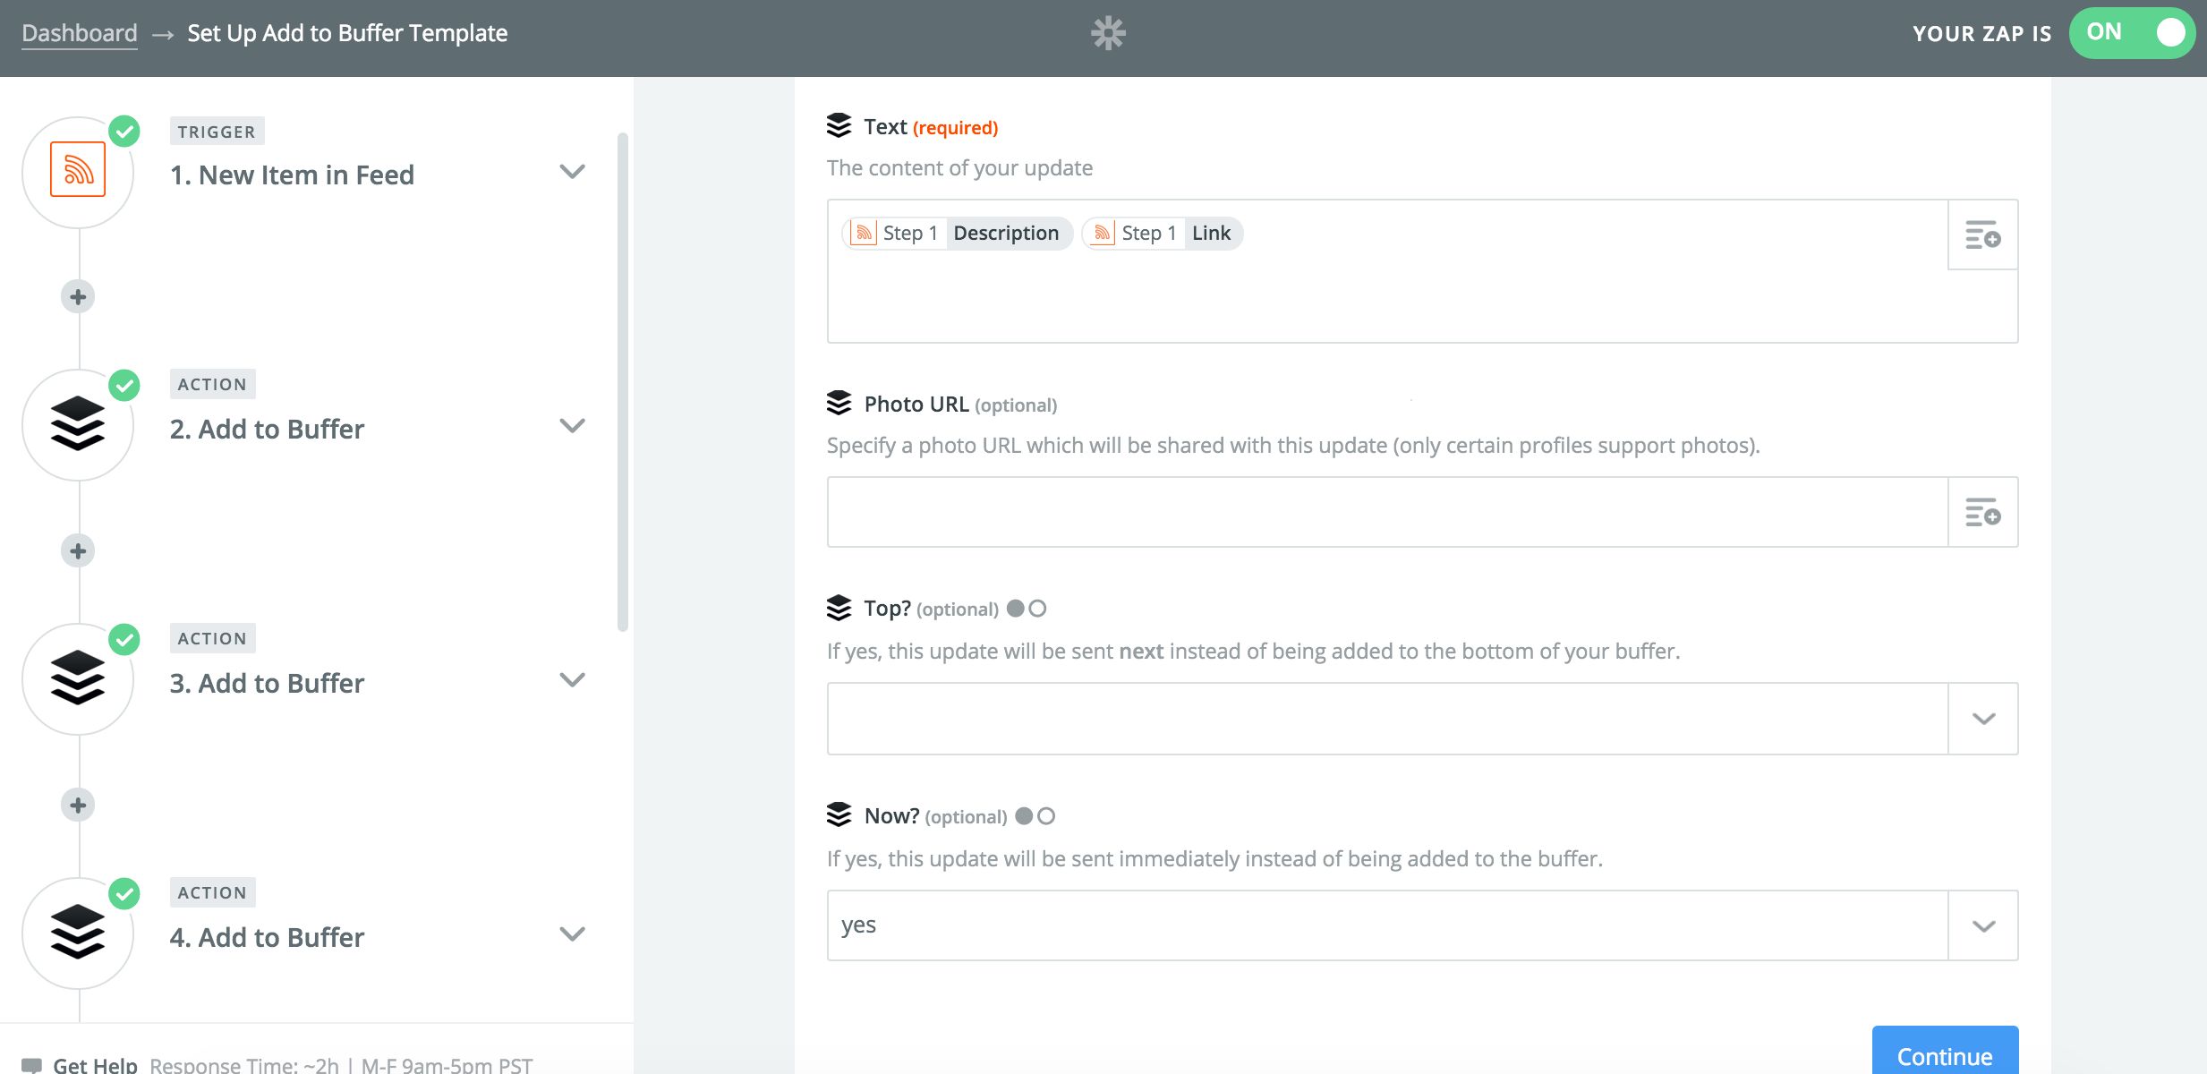2207x1074 pixels.
Task: Open step 3. Add to Buffer
Action: click(267, 683)
